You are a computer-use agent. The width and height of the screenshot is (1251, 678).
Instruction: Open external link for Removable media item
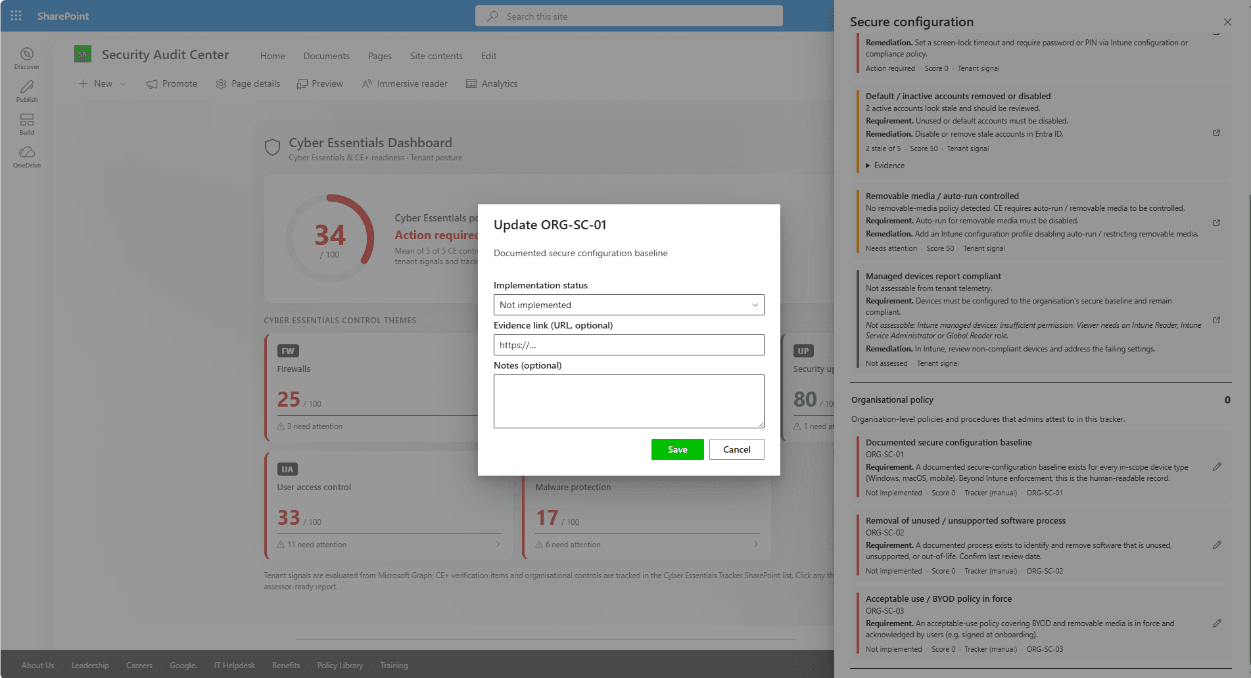click(1216, 223)
